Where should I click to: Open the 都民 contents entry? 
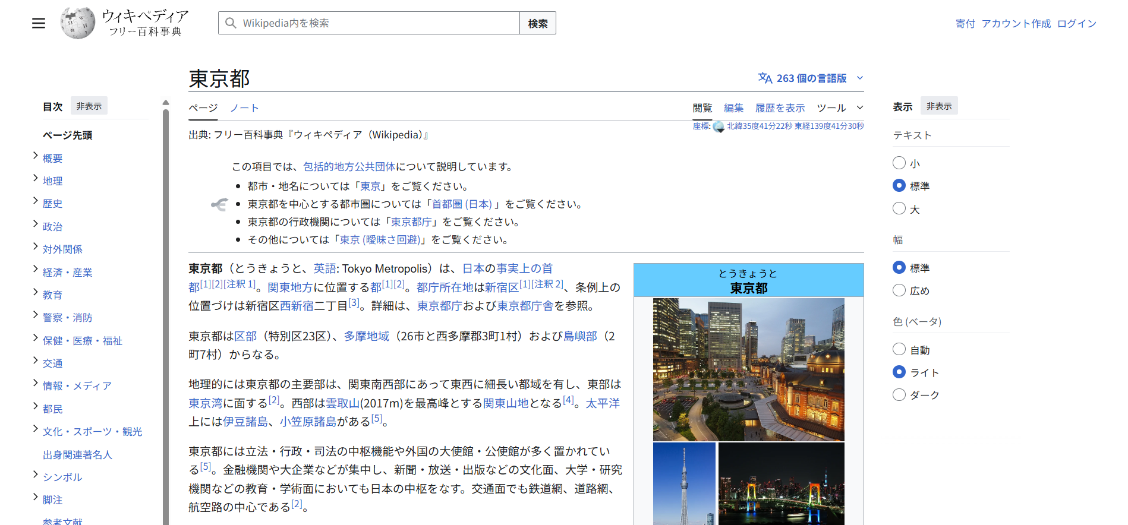click(52, 409)
